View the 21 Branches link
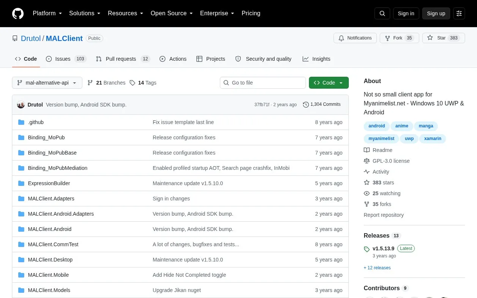The image size is (477, 298). point(107,83)
